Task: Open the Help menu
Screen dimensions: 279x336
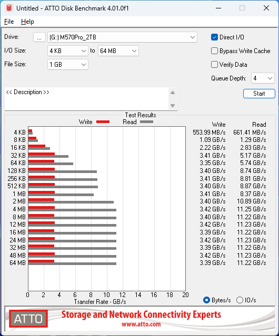Action: [x=27, y=22]
